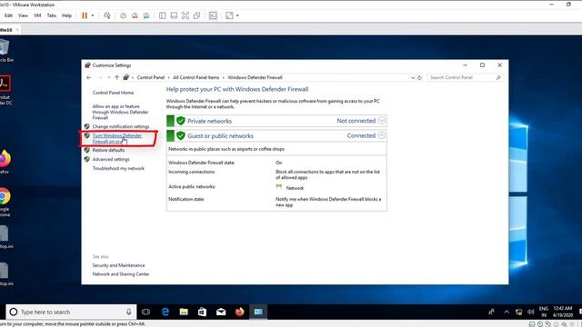Click the Network icon under active public networks
This screenshot has width=582, height=327.
tap(279, 187)
